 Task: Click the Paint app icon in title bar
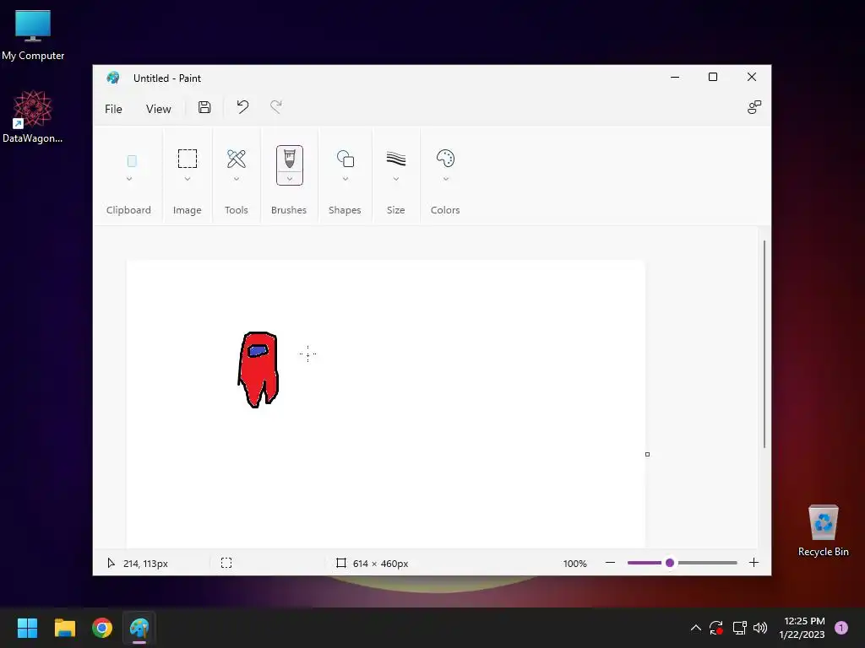113,78
